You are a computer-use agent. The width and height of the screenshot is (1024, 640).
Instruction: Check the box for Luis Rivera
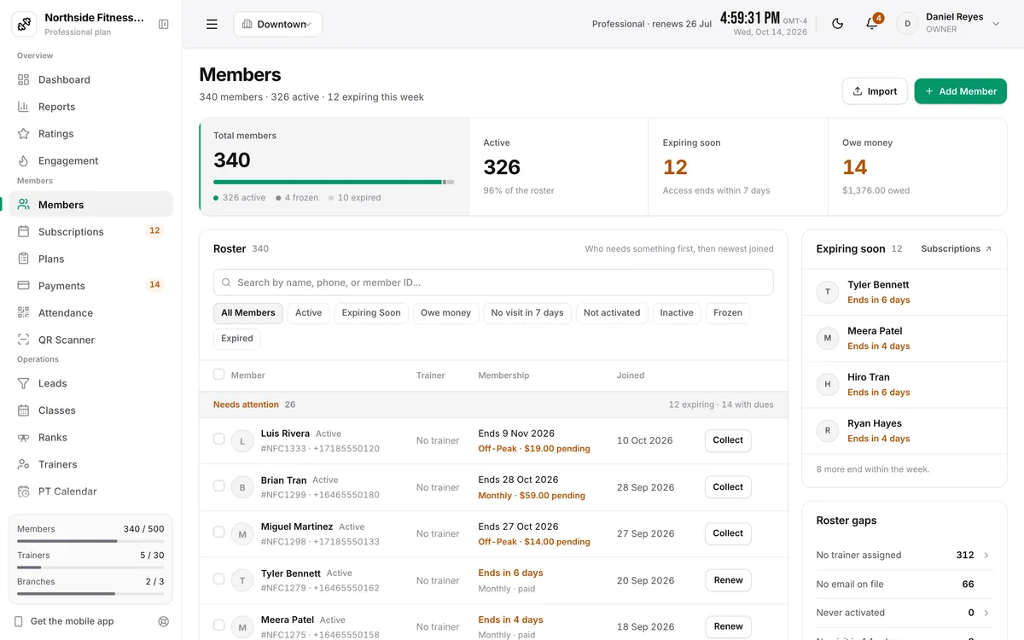click(219, 439)
